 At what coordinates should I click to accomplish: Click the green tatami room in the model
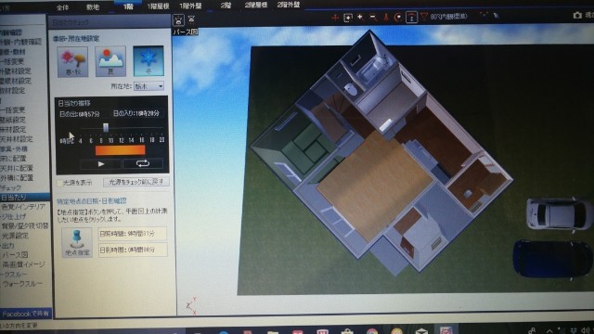(x=306, y=148)
